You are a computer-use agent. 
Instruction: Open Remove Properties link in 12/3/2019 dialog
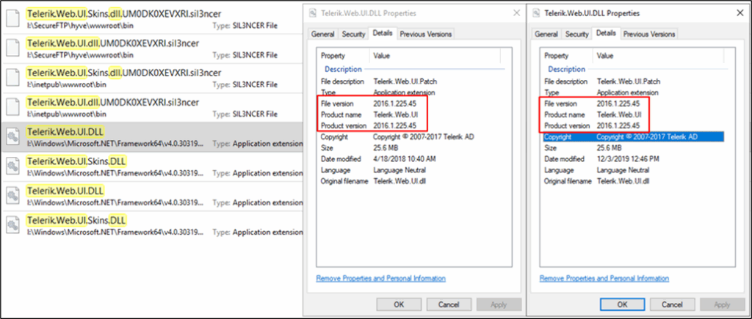click(x=604, y=278)
